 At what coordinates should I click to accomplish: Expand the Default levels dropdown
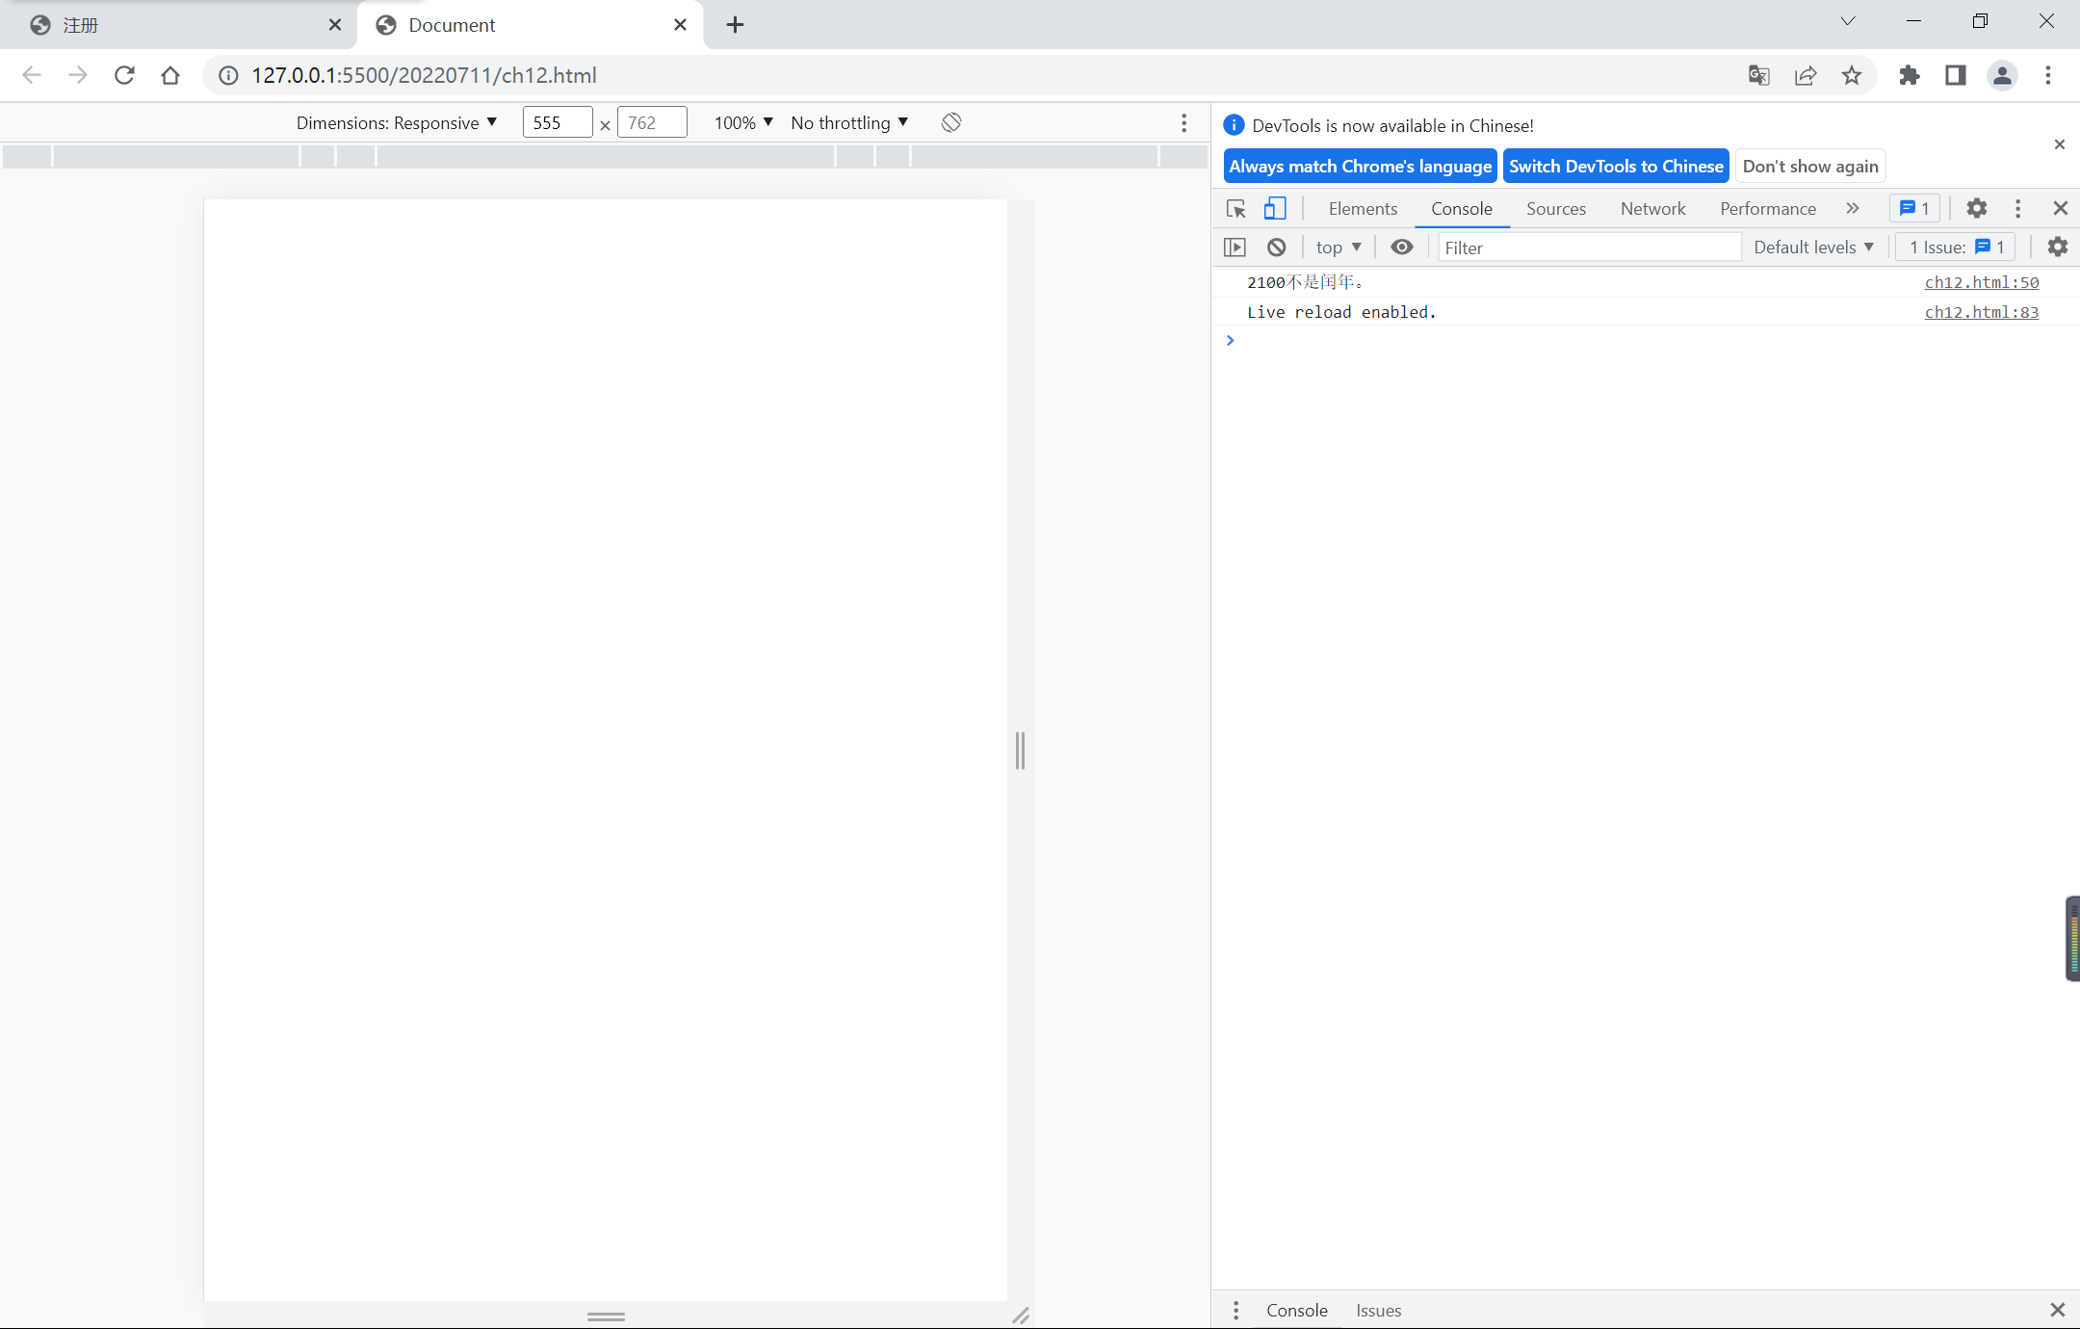pyautogui.click(x=1813, y=248)
